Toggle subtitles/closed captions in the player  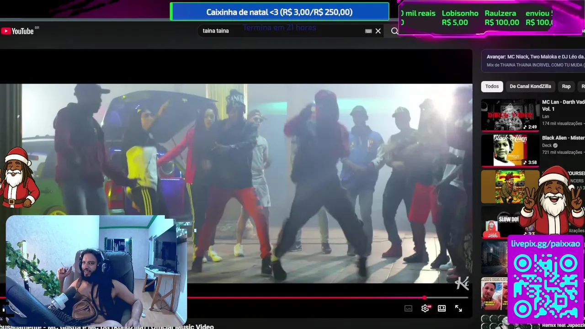click(x=409, y=308)
